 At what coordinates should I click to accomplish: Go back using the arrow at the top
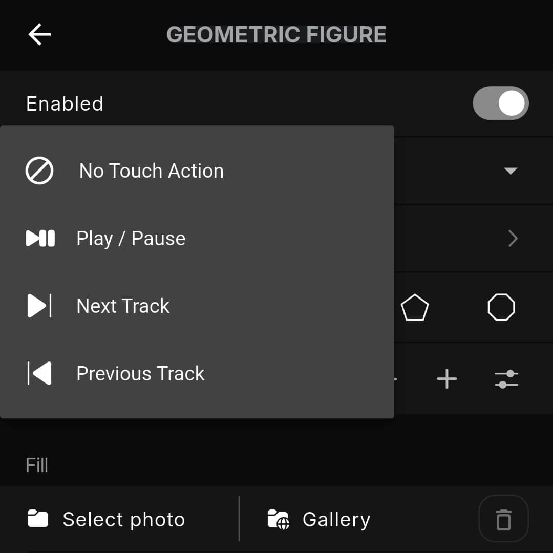39,34
